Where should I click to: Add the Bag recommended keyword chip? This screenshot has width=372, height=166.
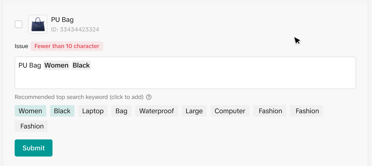coord(121,111)
